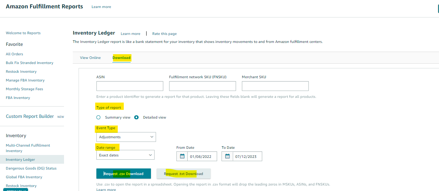Screen dimensions: 439x191
Task: Click the Merchant SKU input field
Action: pyautogui.click(x=275, y=86)
